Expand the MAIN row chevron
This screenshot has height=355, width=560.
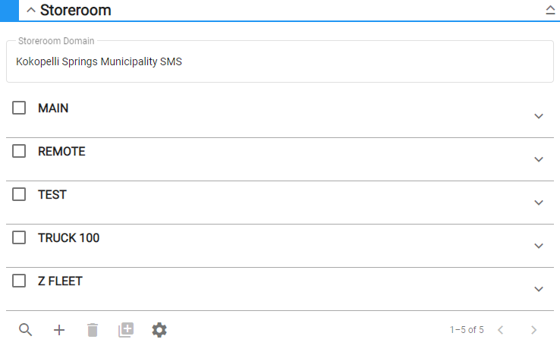click(x=539, y=116)
